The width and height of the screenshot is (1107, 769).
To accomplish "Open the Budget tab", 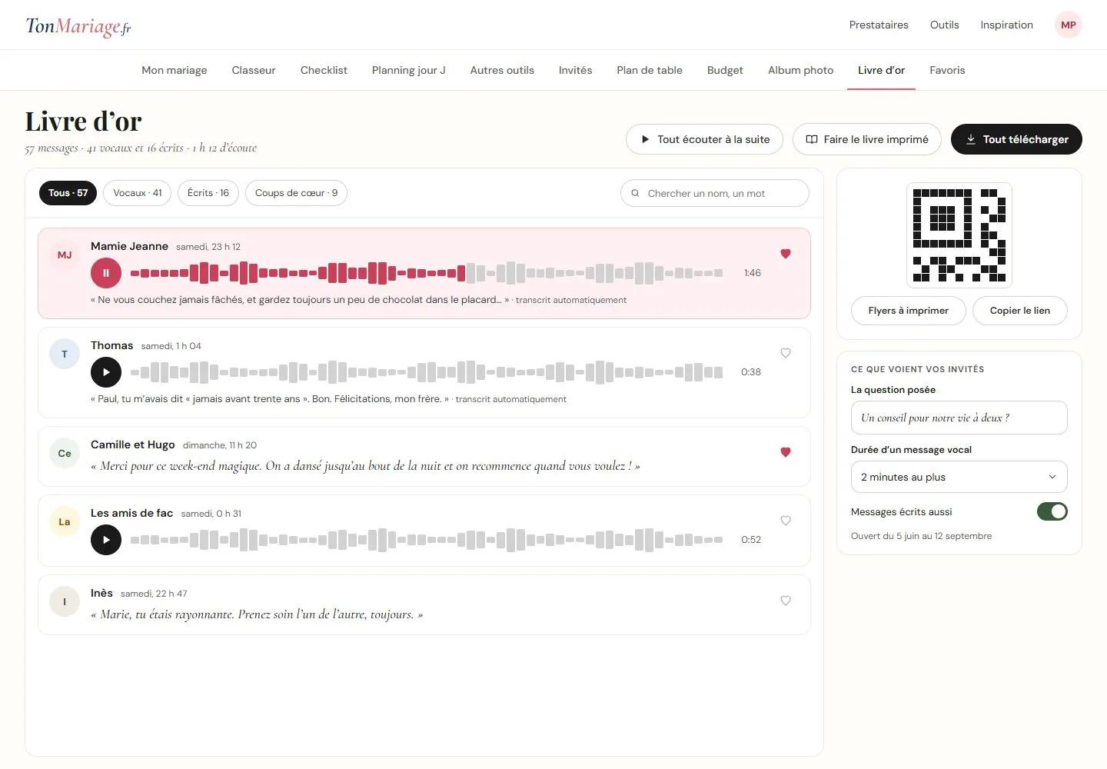I will pos(725,70).
